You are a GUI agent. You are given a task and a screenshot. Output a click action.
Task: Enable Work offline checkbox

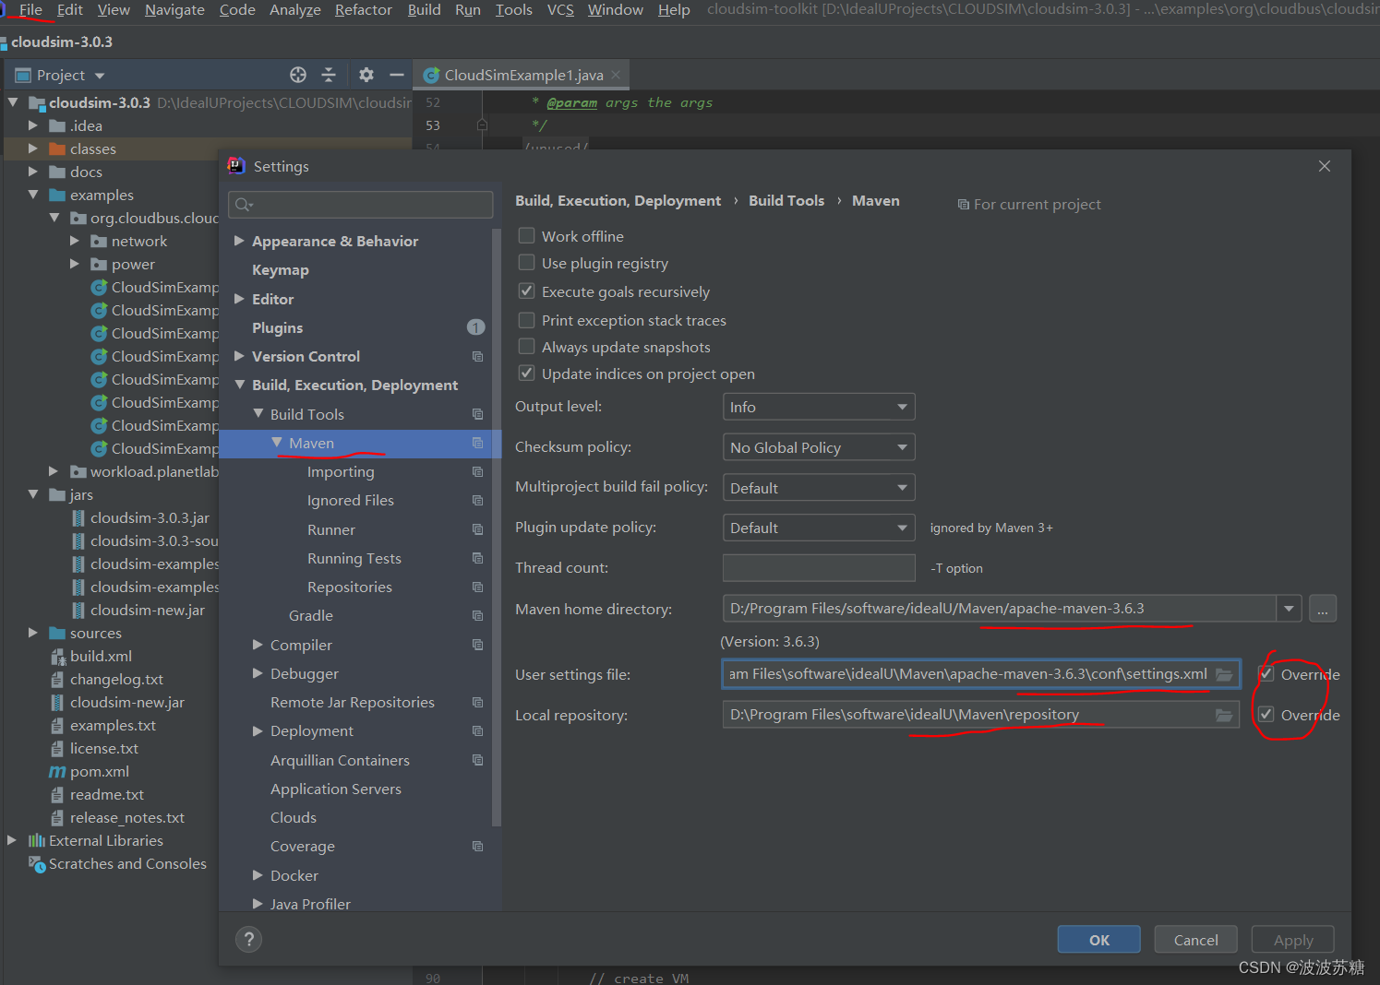(526, 235)
